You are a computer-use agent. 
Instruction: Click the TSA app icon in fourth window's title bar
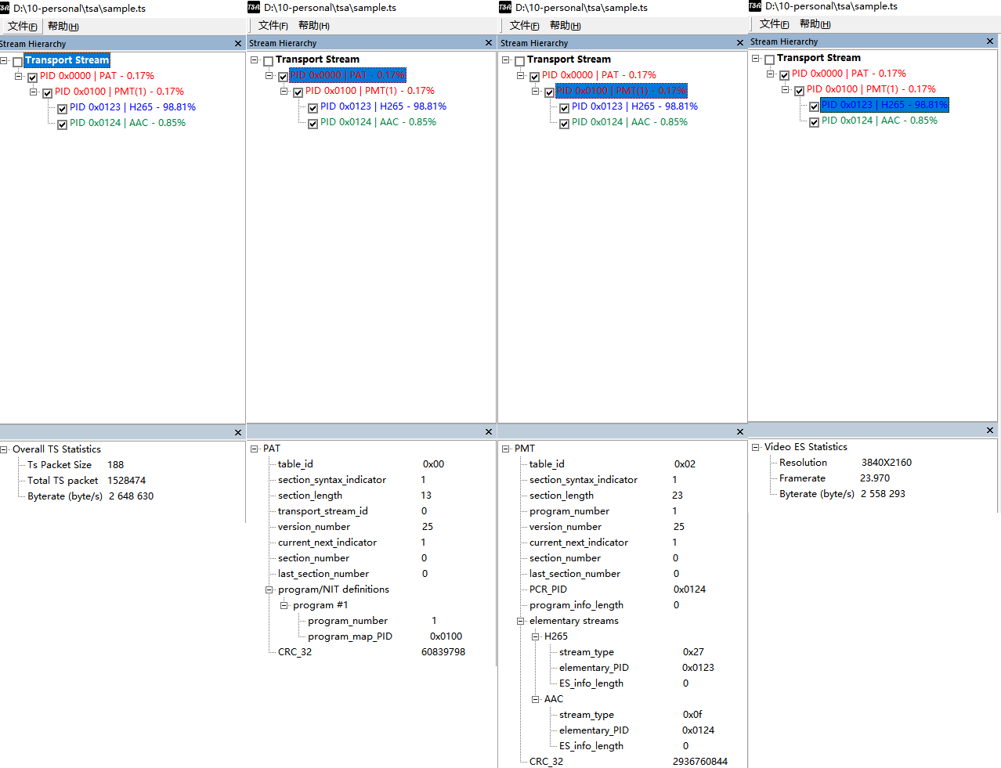coord(753,6)
